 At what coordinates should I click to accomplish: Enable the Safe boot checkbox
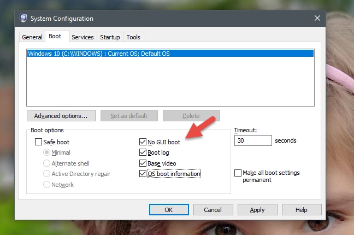tap(38, 142)
